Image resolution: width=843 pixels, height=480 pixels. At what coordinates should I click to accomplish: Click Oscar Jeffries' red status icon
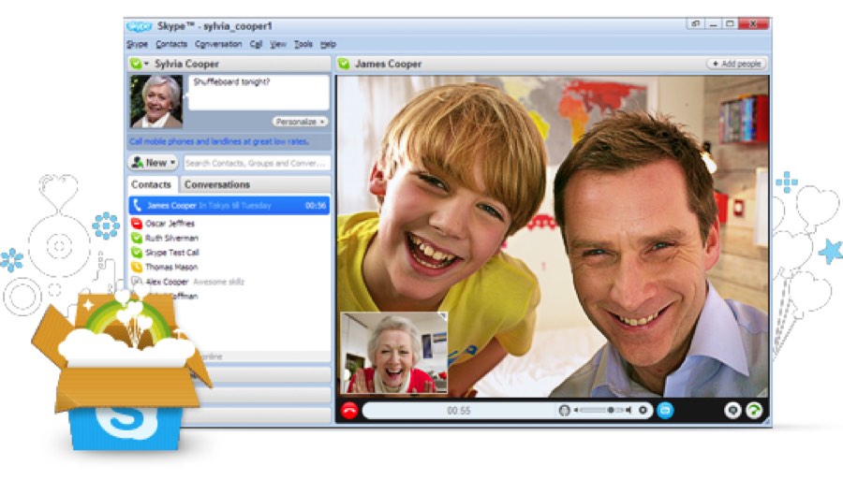pyautogui.click(x=137, y=224)
